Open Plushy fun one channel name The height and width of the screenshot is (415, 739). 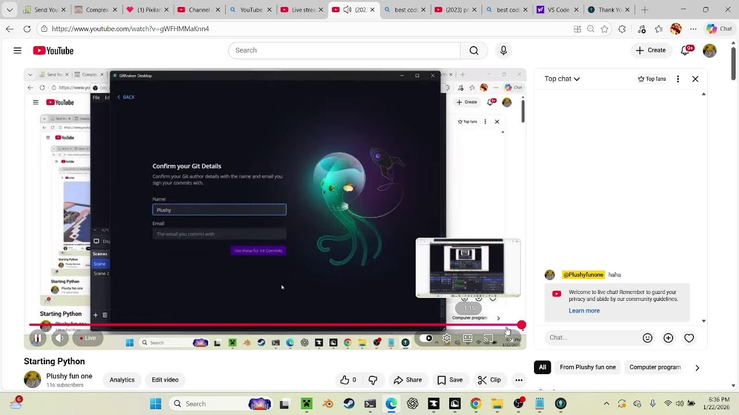[69, 376]
